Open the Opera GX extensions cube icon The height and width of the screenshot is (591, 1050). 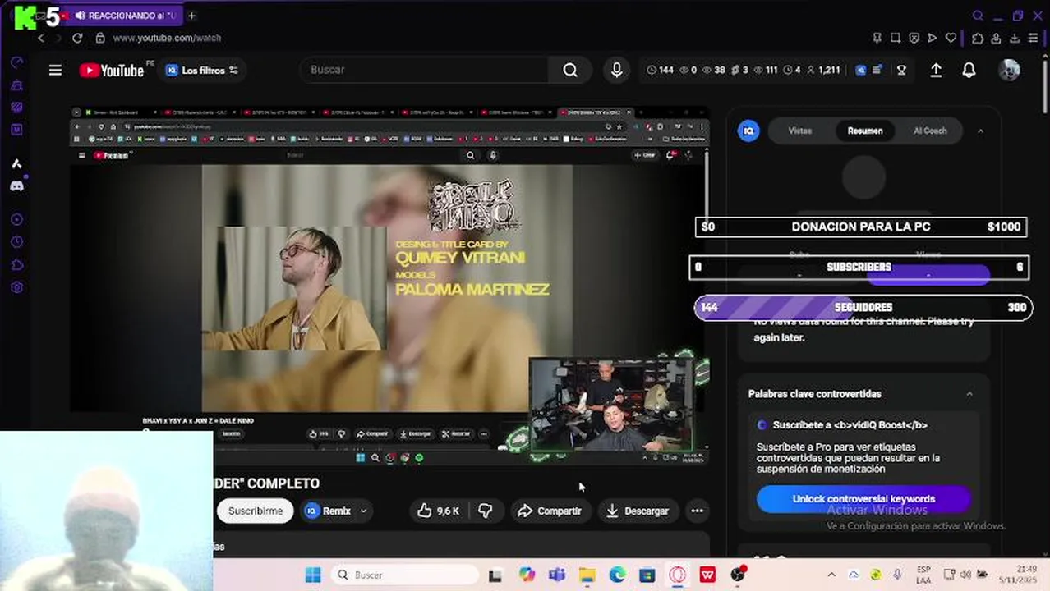977,38
